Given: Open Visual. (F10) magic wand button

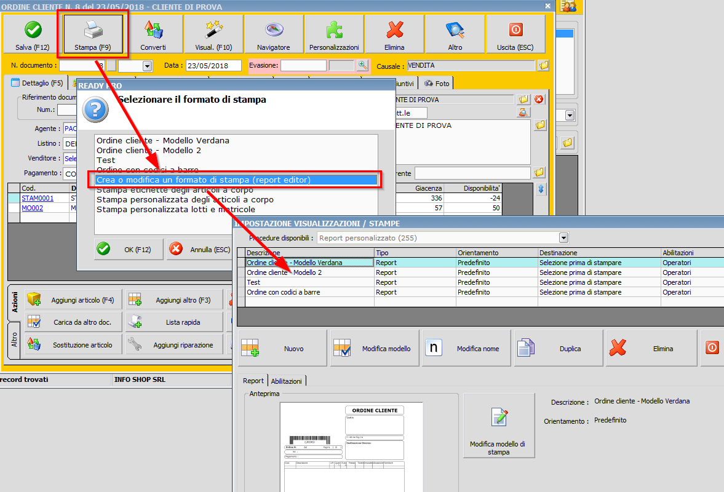Looking at the screenshot, I should 213,34.
